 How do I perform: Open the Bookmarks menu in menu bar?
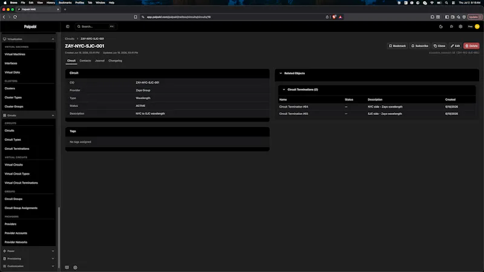65,2
